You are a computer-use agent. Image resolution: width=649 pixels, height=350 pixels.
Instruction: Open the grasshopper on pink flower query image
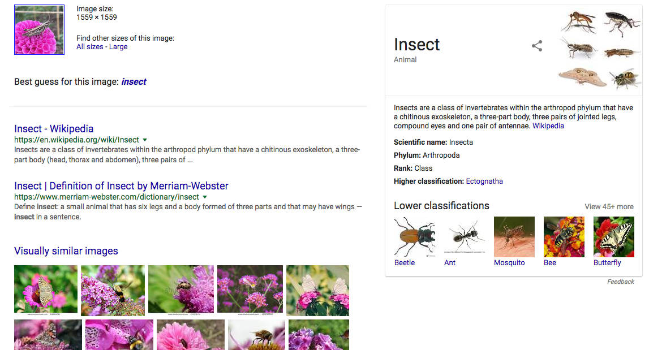coord(39,30)
